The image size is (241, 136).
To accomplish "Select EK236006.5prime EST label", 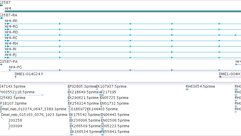I will 85,121.
